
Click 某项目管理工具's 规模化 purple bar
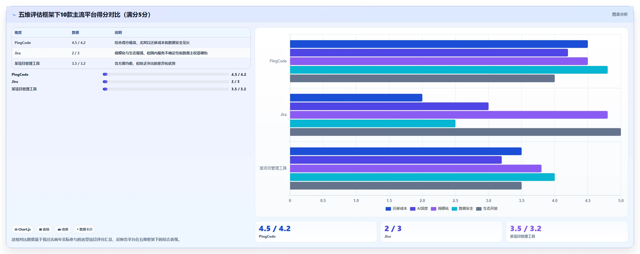(x=416, y=168)
